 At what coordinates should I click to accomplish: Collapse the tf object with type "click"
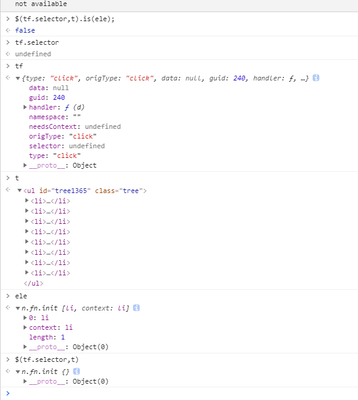[x=18, y=78]
